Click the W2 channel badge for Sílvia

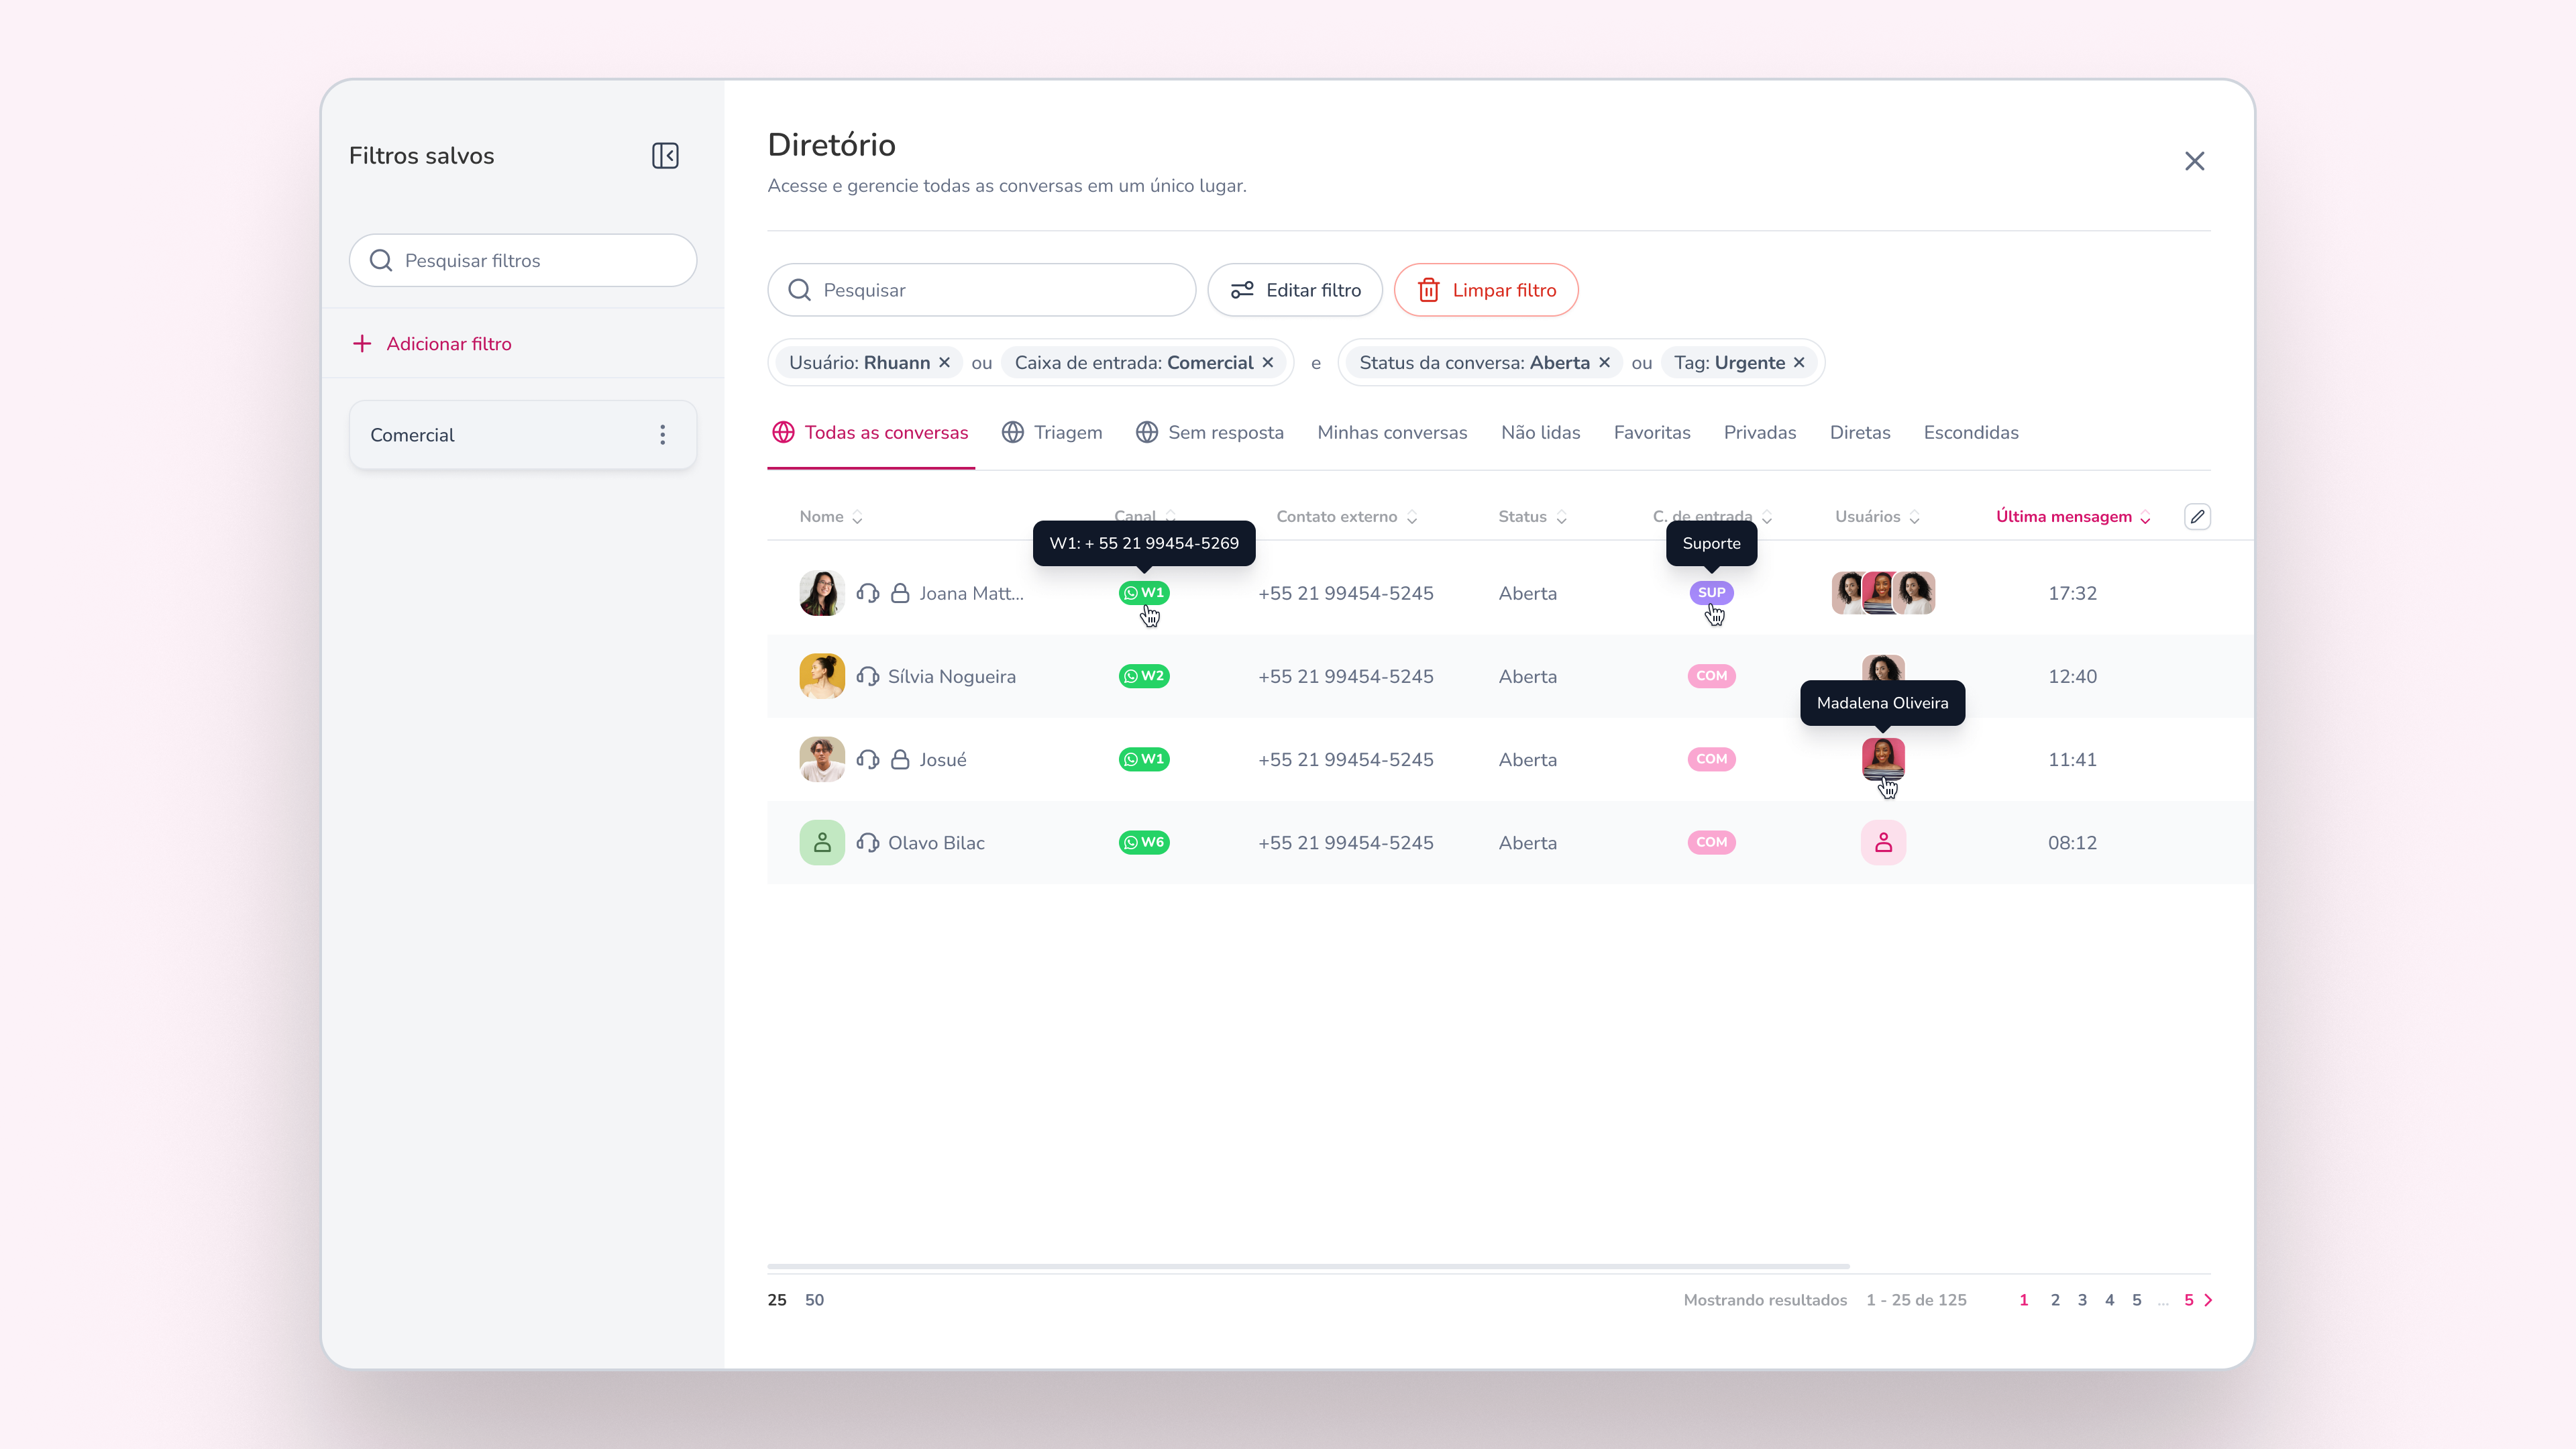(x=1144, y=676)
